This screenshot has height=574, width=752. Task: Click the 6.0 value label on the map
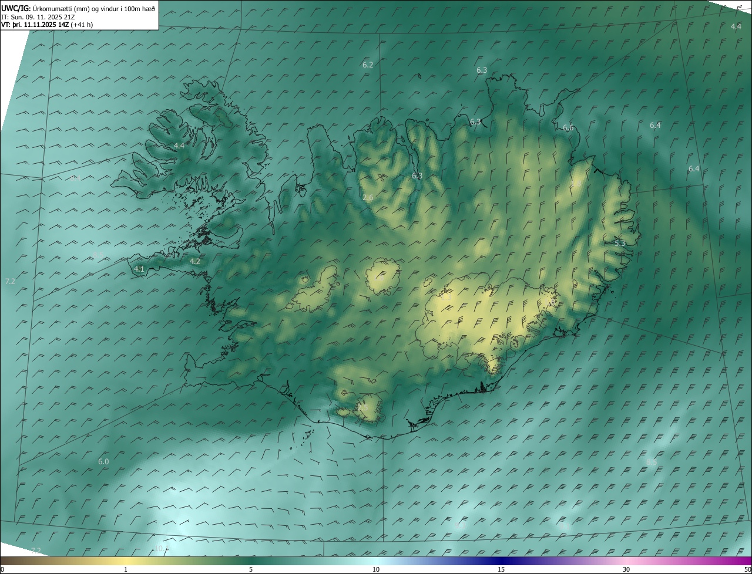click(x=103, y=462)
